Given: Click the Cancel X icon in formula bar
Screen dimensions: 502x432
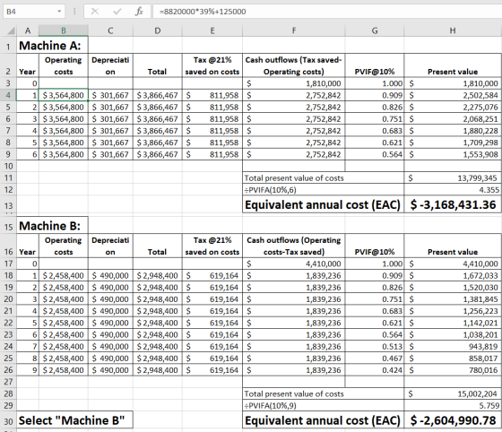Looking at the screenshot, I should [x=94, y=12].
